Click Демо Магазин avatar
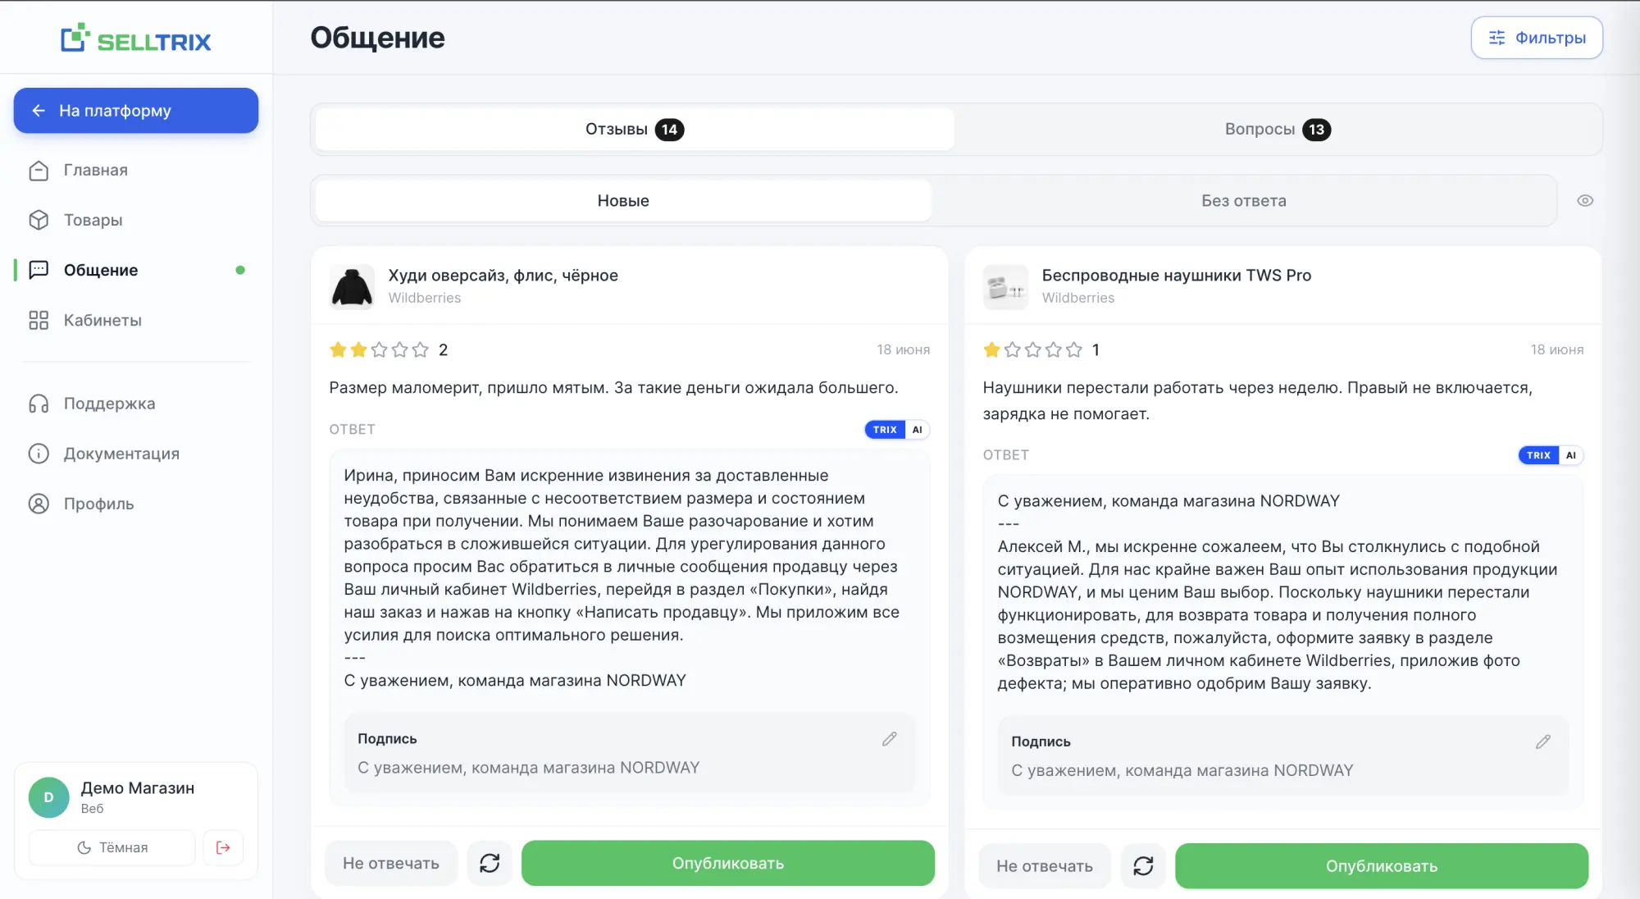The width and height of the screenshot is (1640, 899). point(48,797)
